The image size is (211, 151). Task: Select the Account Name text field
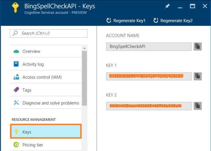[149, 46]
